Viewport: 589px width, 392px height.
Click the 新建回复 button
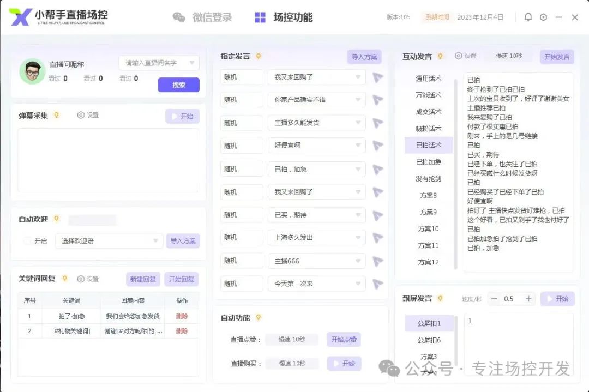tap(143, 279)
